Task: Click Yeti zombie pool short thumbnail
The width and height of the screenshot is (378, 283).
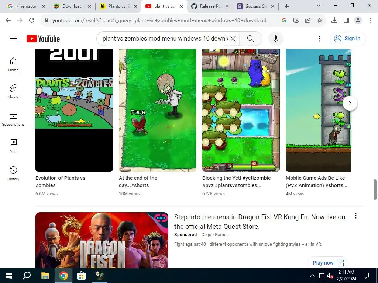Action: pos(241,110)
